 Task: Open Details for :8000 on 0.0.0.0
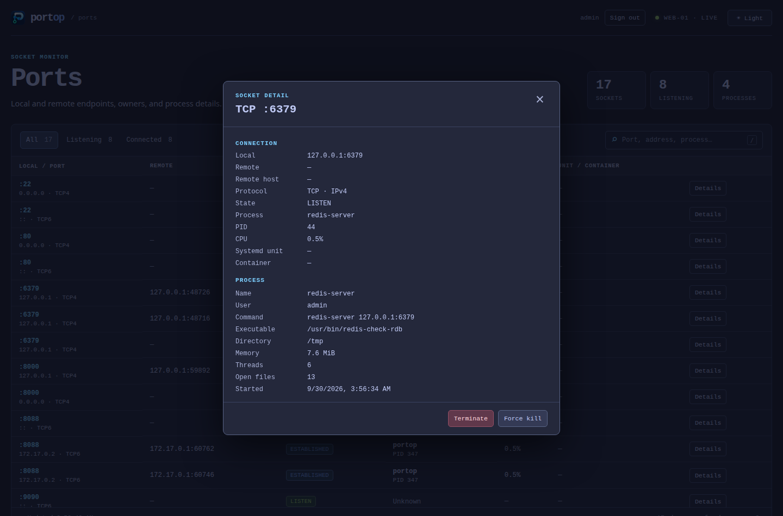point(707,397)
